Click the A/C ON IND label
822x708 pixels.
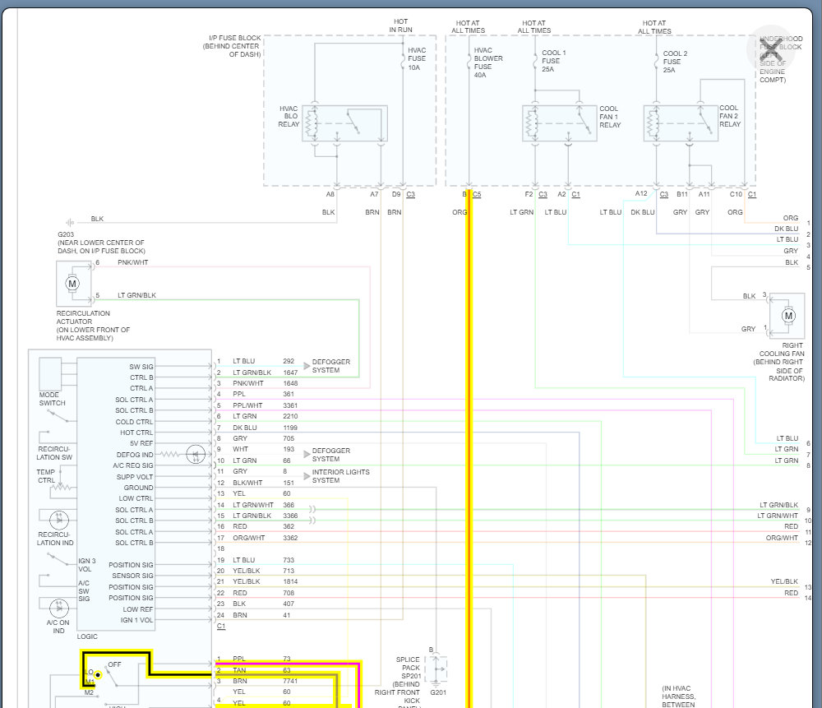(58, 627)
